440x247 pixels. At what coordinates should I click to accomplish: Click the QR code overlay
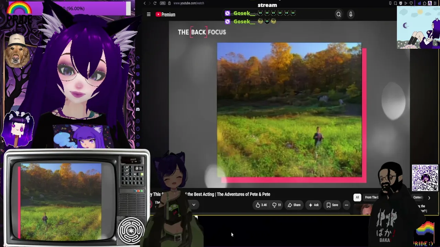click(425, 178)
